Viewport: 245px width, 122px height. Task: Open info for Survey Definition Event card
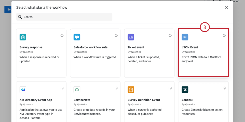coord(170,88)
